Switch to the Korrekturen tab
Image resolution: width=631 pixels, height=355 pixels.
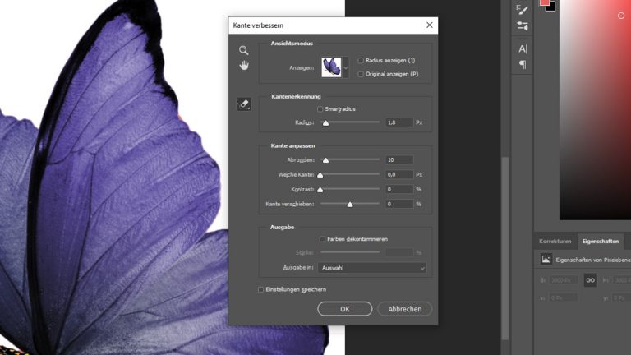click(555, 242)
